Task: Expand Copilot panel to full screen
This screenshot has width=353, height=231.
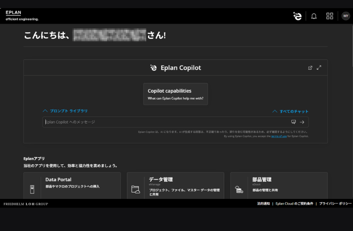Action: click(319, 68)
